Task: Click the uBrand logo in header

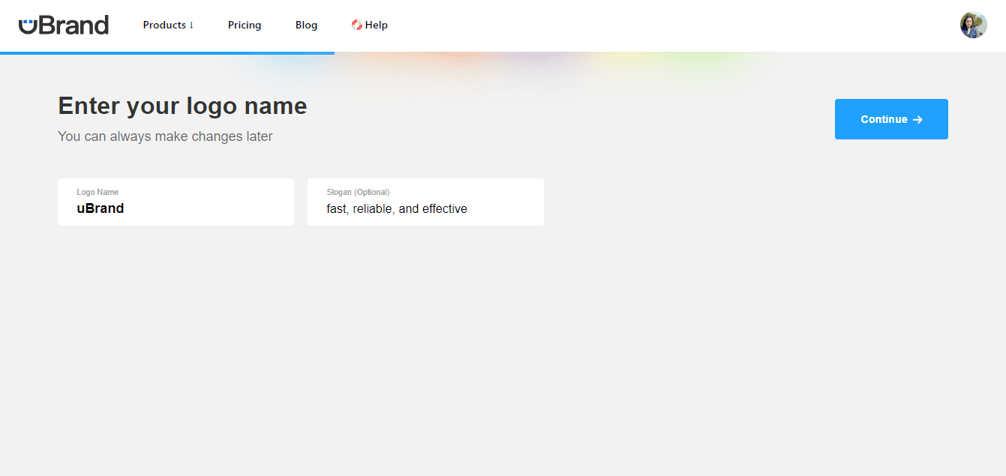Action: pos(64,25)
